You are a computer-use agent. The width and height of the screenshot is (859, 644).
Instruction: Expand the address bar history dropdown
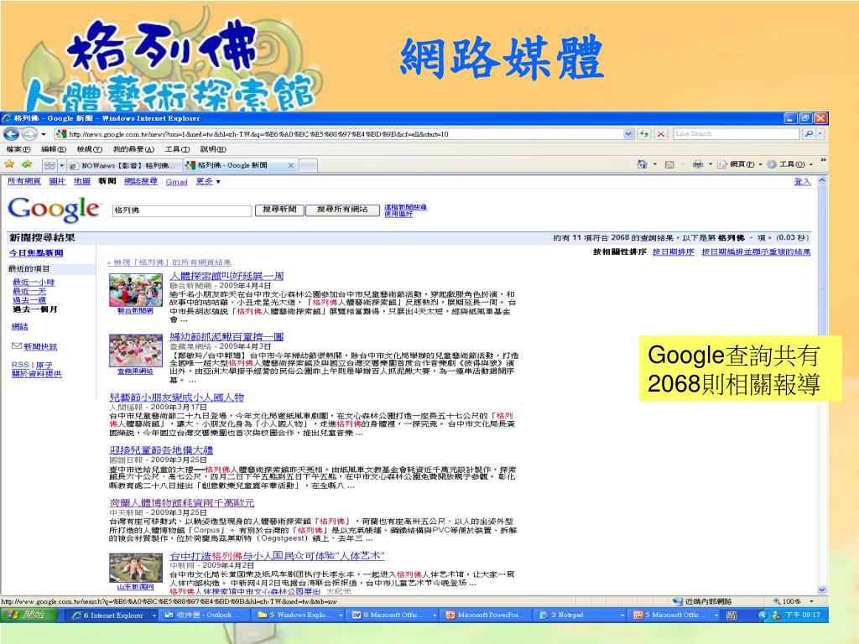tap(628, 133)
